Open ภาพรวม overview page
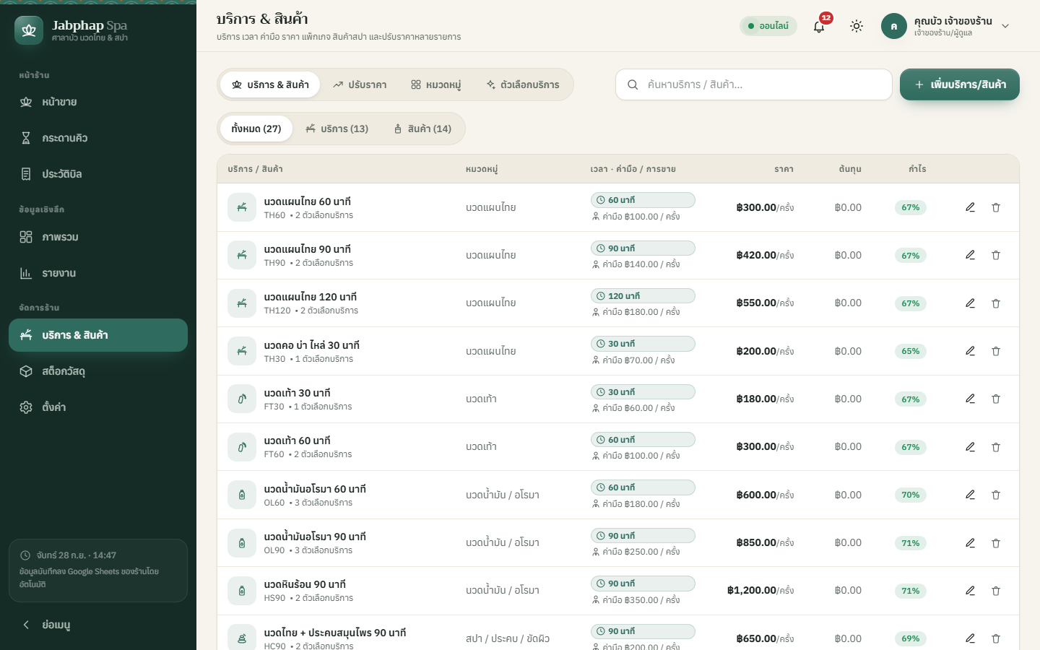This screenshot has height=650, width=1040. pos(98,237)
